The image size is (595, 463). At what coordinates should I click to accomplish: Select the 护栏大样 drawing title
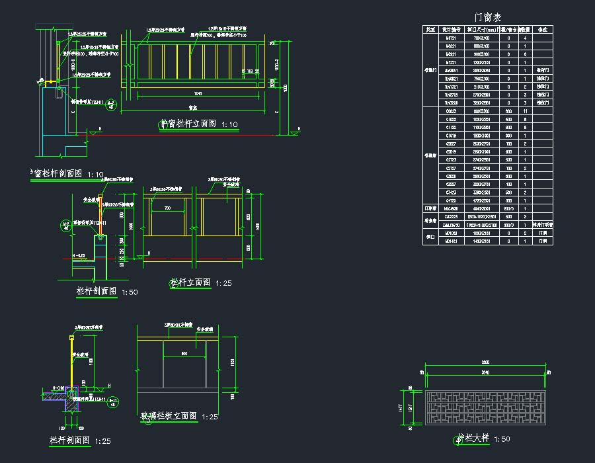click(473, 438)
